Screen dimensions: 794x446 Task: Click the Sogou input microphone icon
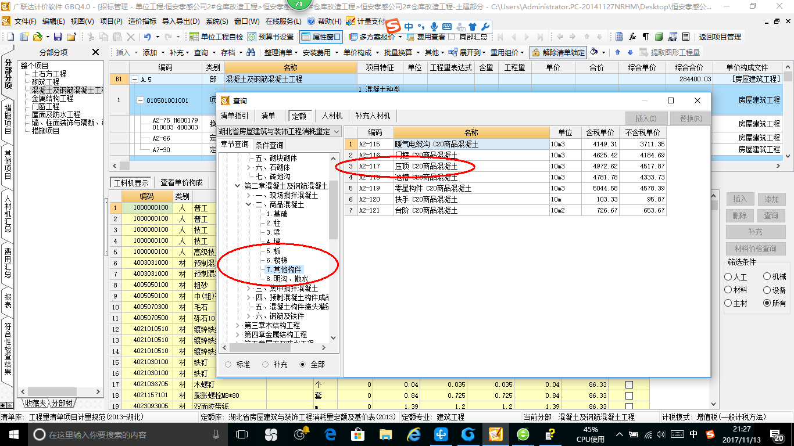(434, 27)
